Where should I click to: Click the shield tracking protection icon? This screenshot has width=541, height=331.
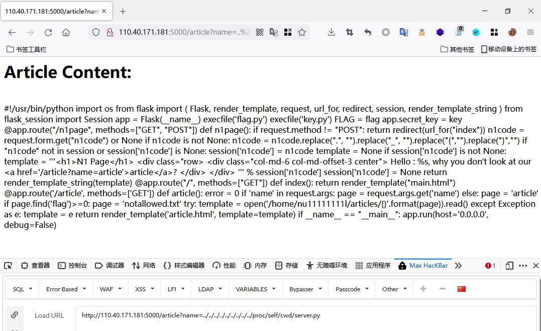coord(95,33)
